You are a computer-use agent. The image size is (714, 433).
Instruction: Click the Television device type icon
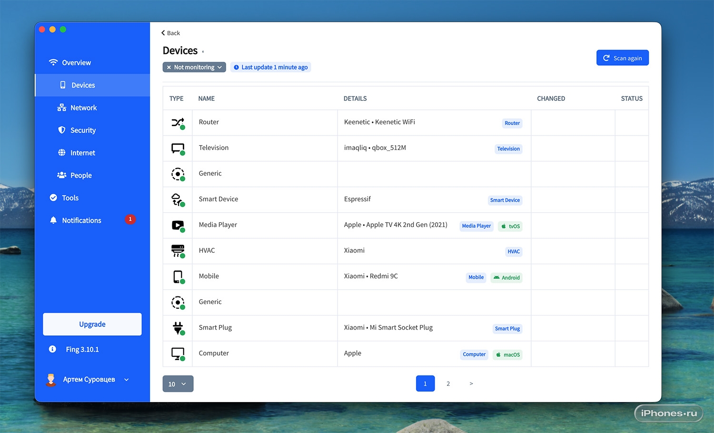(178, 148)
